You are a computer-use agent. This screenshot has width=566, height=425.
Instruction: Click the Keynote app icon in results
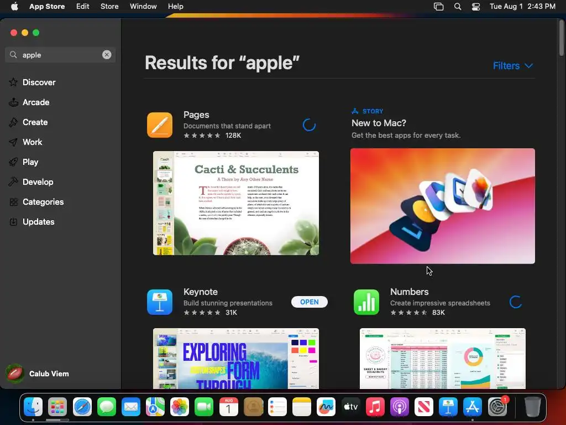click(160, 302)
